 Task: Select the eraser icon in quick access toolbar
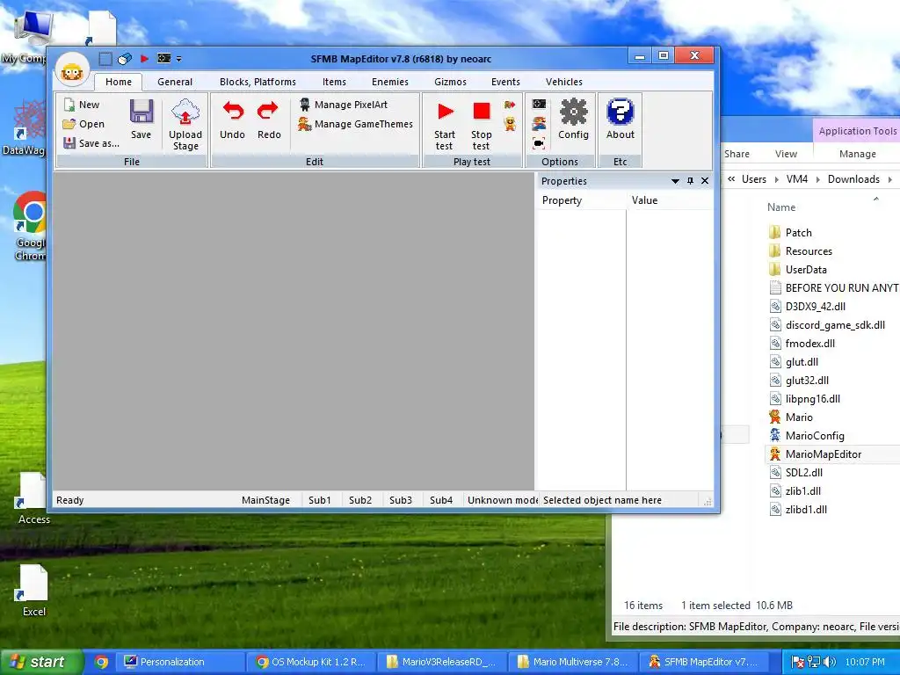[125, 59]
